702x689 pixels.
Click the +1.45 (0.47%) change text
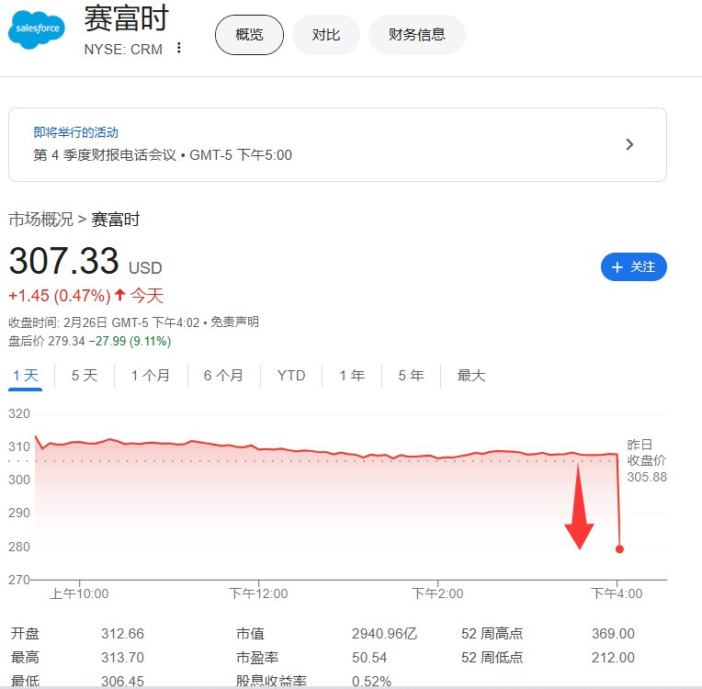coord(59,296)
